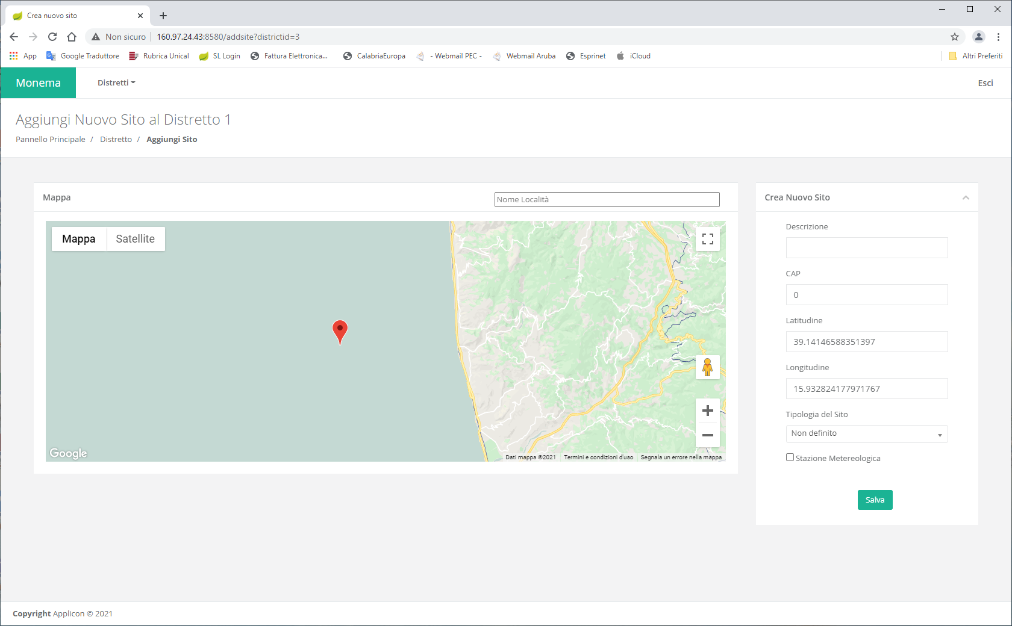Zoom out on the map
The height and width of the screenshot is (626, 1012).
707,435
